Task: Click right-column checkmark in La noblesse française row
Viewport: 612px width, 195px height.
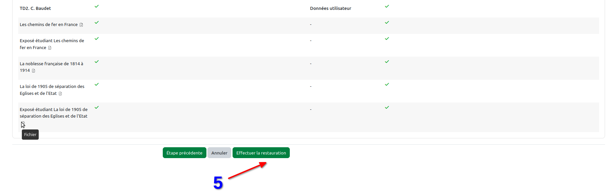Action: pyautogui.click(x=387, y=62)
